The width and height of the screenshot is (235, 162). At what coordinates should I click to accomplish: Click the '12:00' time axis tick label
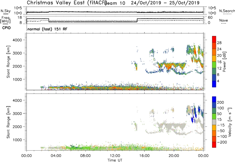point(115,156)
